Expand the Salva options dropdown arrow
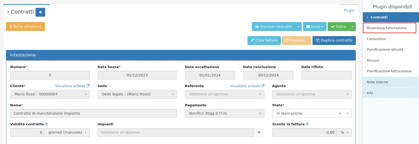The height and width of the screenshot is (144, 419). coord(352,27)
